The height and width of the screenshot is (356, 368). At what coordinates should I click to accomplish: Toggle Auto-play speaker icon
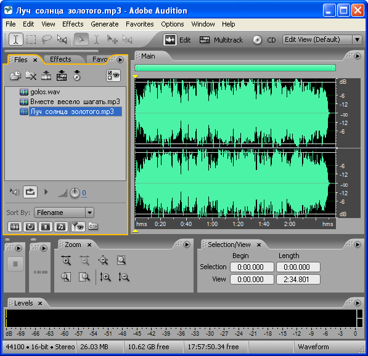point(15,192)
